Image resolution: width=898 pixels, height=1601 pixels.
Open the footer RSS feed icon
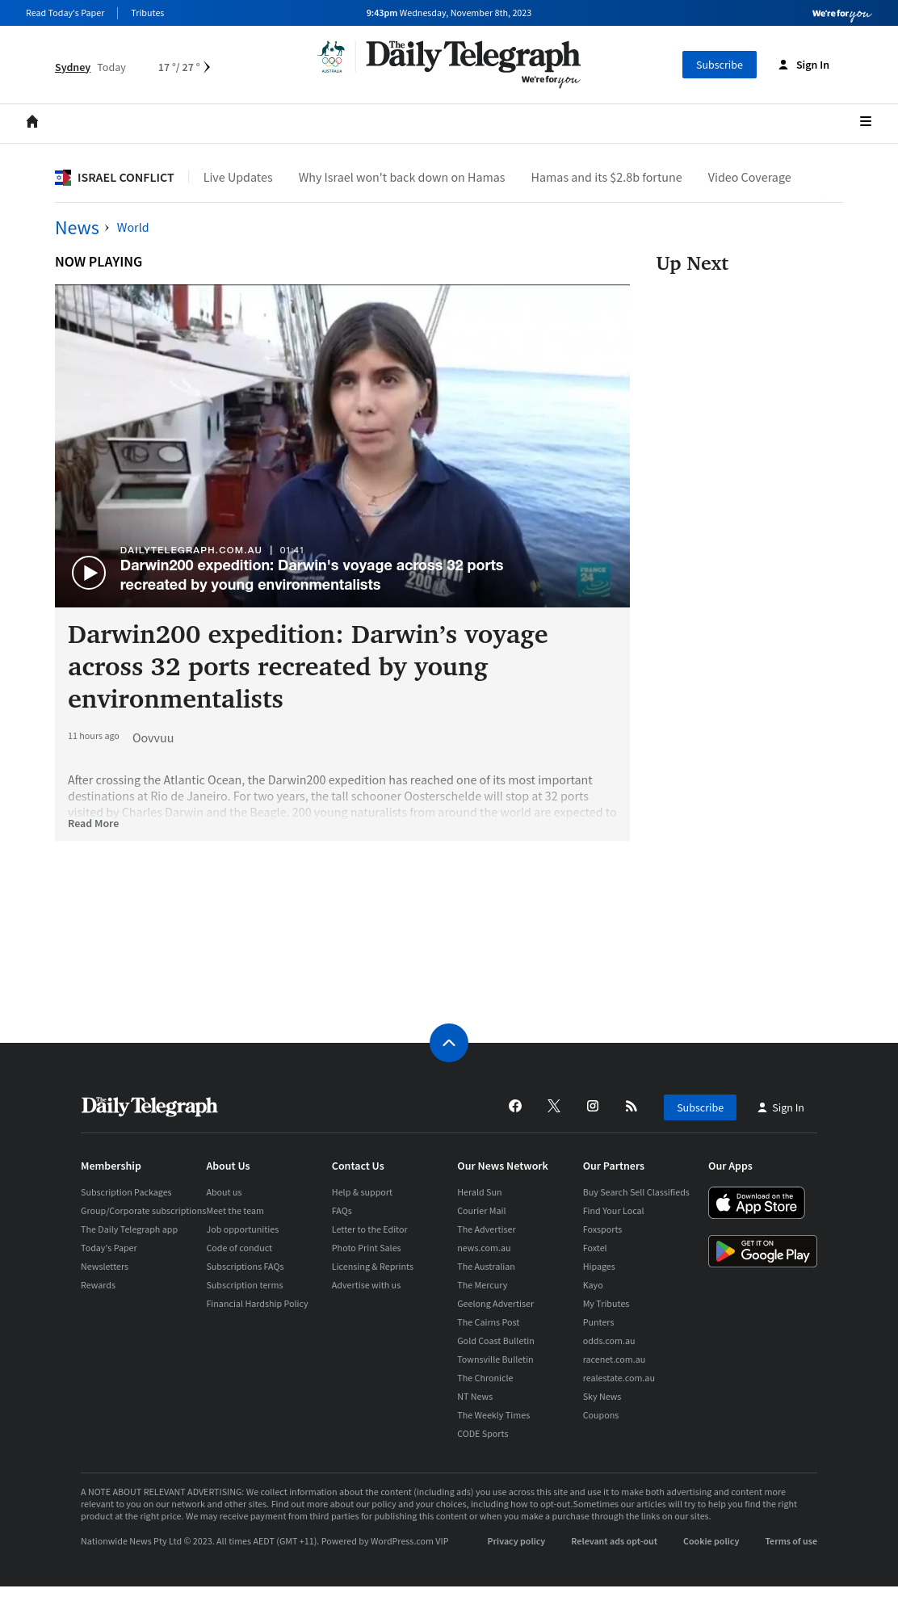632,1106
